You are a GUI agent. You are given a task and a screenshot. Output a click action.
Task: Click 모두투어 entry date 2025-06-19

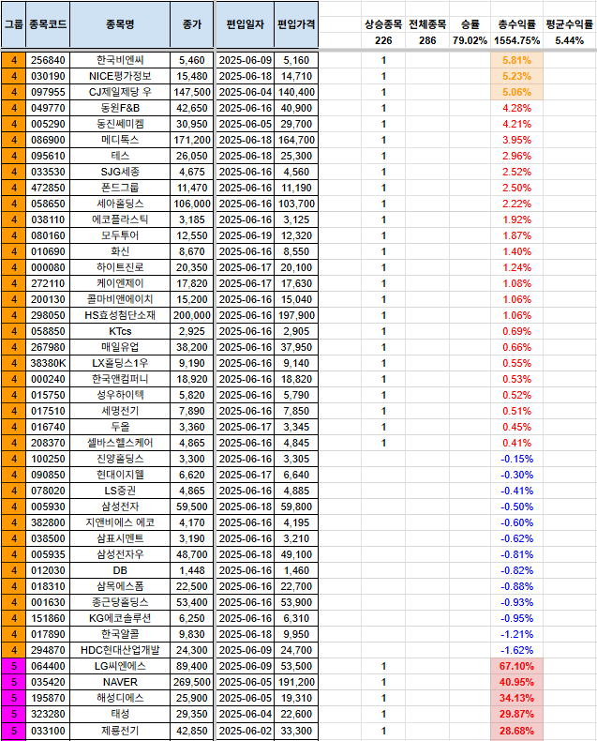pos(246,235)
